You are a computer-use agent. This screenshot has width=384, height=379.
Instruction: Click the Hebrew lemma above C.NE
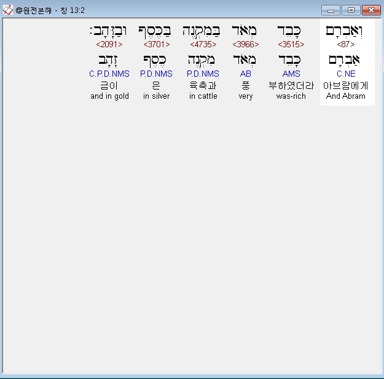[344, 60]
